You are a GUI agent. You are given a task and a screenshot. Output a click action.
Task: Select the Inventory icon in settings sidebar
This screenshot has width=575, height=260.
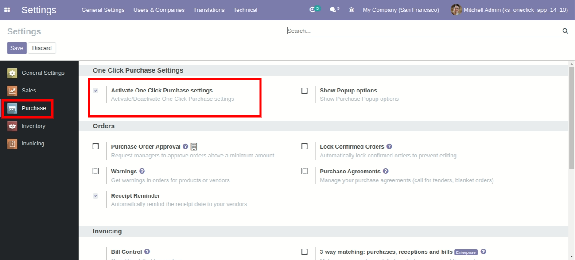(x=12, y=126)
